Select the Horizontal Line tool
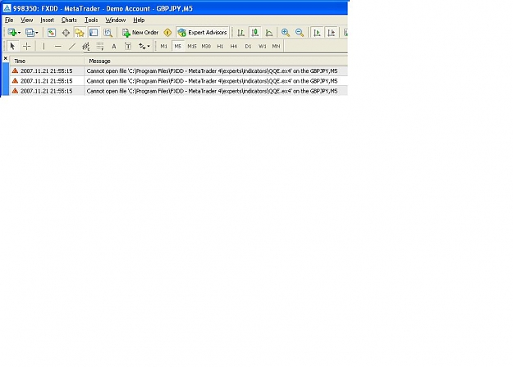 coord(58,47)
